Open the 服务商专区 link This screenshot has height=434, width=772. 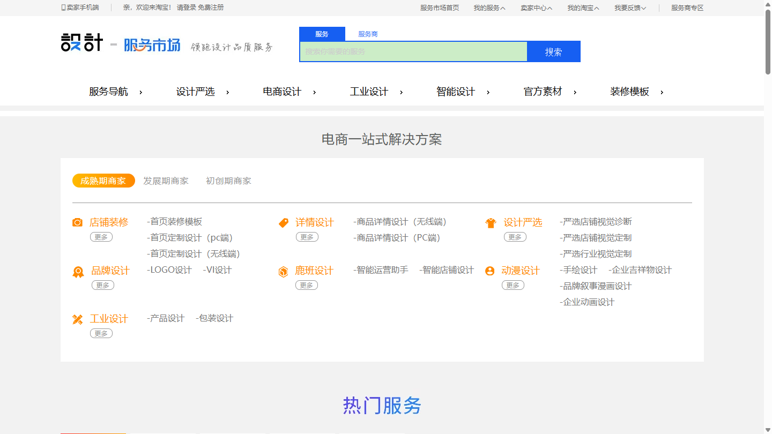coord(687,8)
